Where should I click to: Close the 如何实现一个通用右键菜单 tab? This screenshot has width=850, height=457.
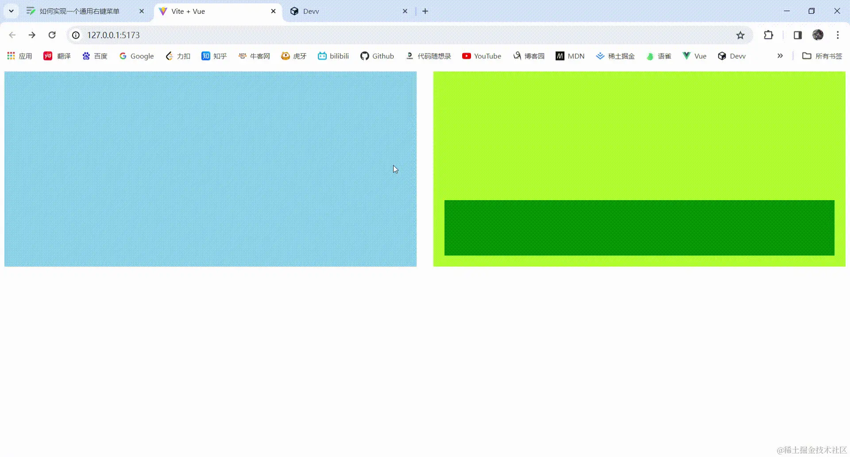pyautogui.click(x=142, y=11)
